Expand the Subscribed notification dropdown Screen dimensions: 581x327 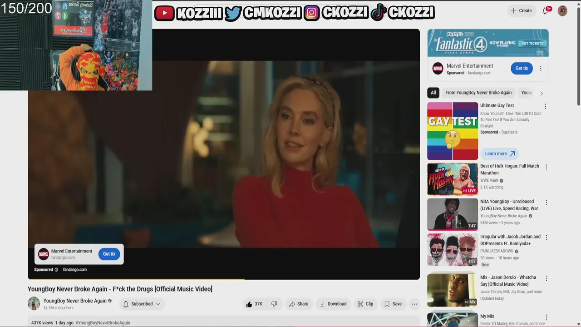142,304
